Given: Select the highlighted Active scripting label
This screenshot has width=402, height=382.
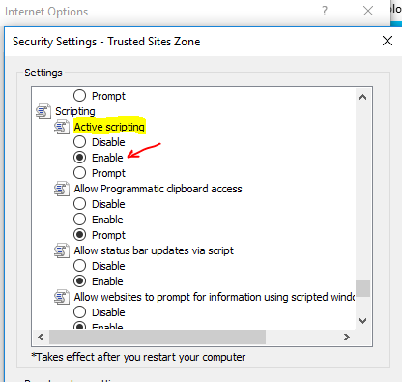Looking at the screenshot, I should pos(109,127).
